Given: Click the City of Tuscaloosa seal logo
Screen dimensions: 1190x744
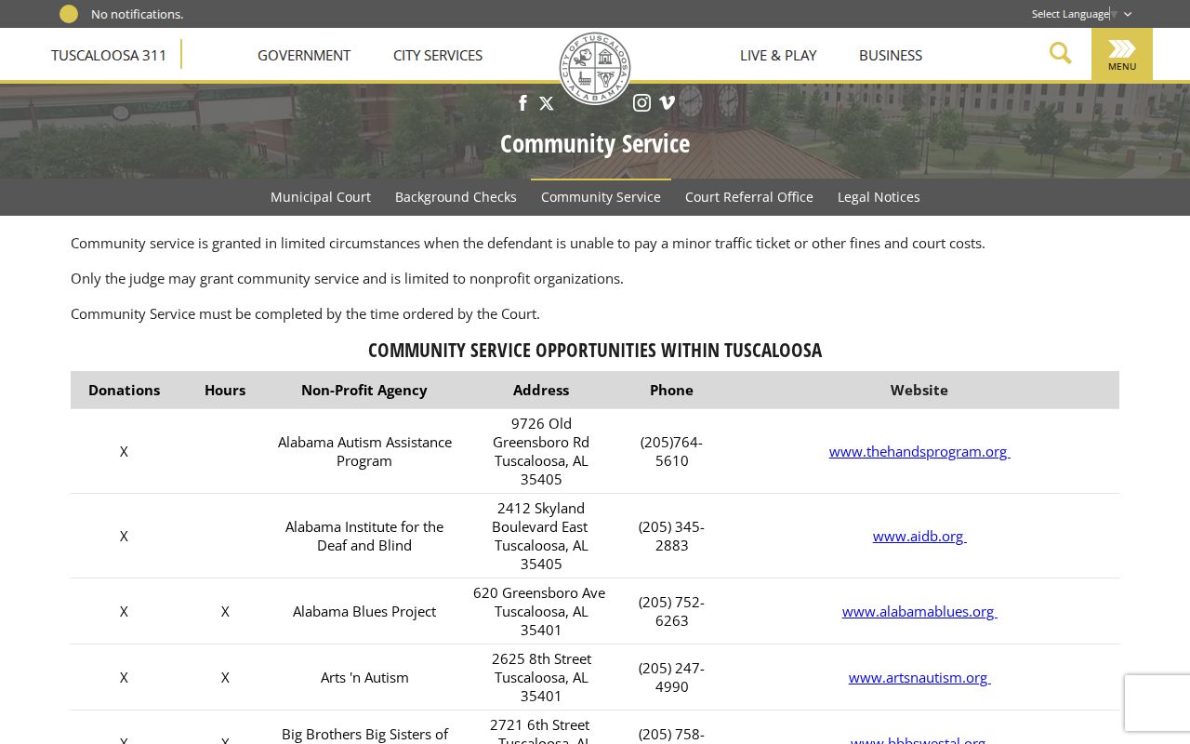Looking at the screenshot, I should (x=595, y=68).
